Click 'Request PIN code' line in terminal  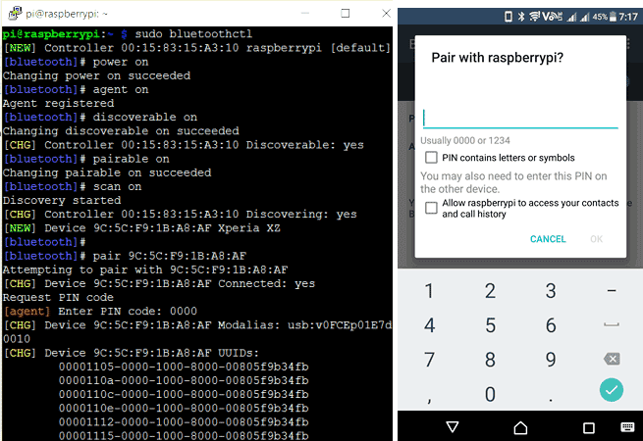[58, 298]
